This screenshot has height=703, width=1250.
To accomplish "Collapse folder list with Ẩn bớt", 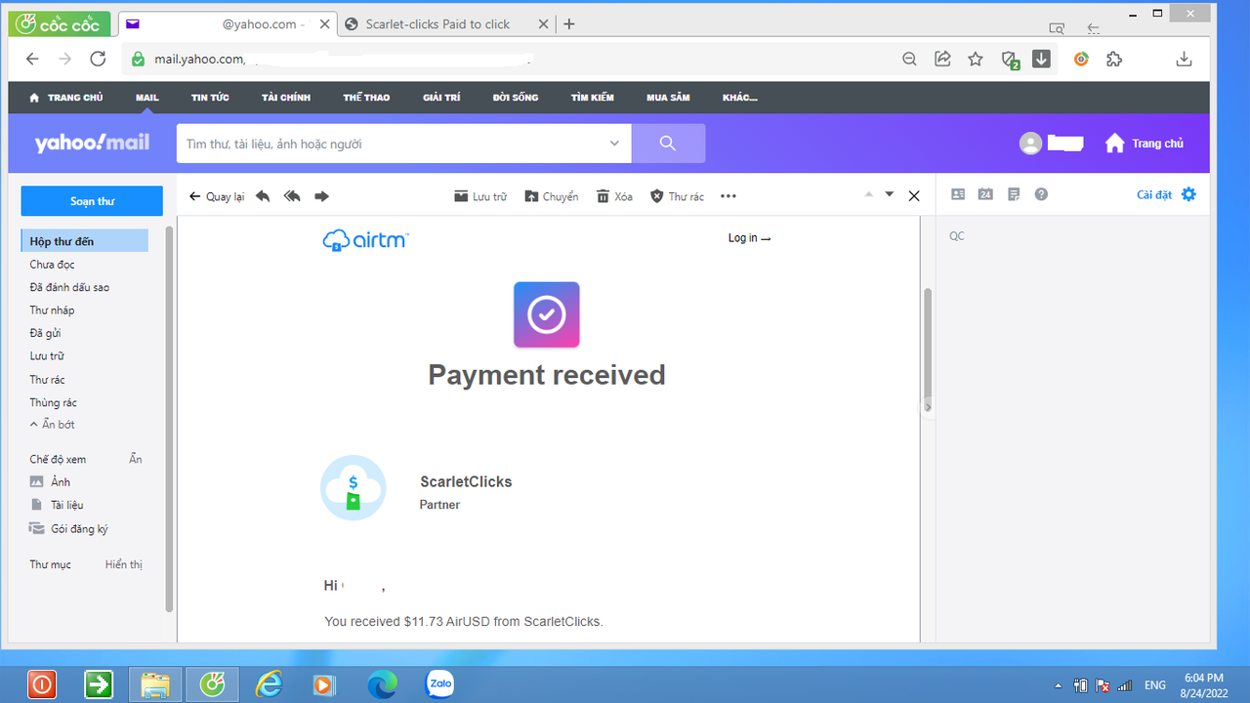I will coord(52,425).
